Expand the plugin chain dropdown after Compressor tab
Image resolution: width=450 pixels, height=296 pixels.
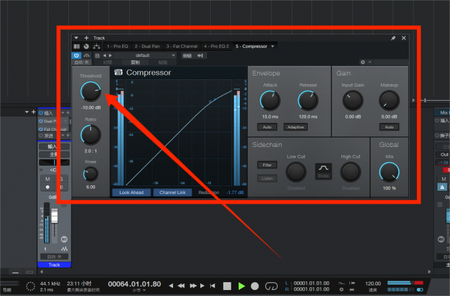(x=272, y=46)
